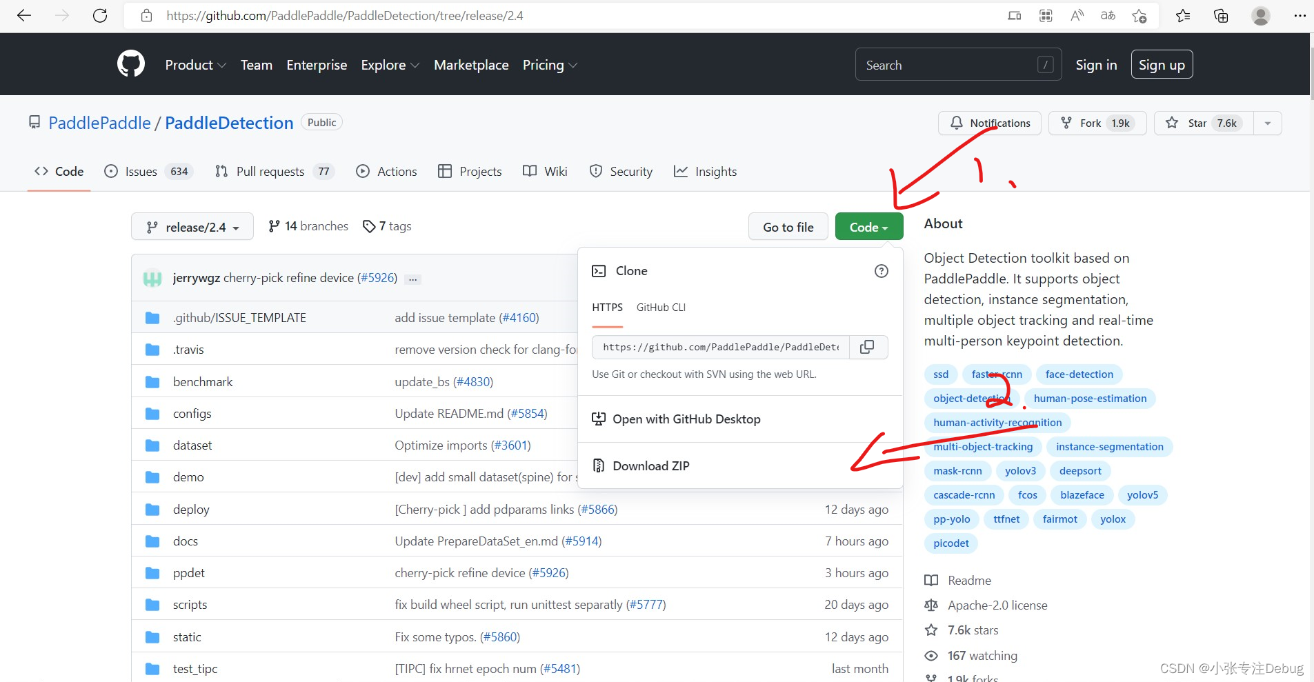Open the release/2.4 branch selector

[192, 227]
